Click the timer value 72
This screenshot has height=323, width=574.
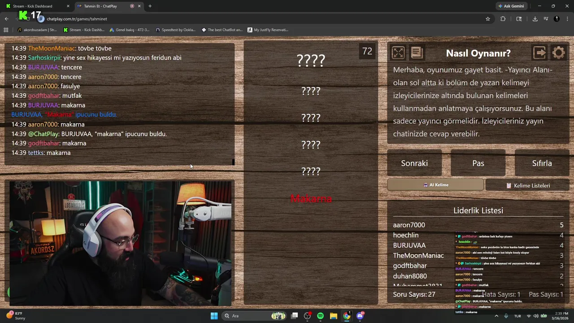click(x=367, y=51)
